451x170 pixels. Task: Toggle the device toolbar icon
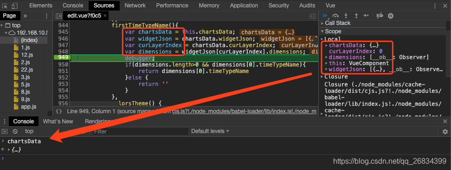point(15,6)
